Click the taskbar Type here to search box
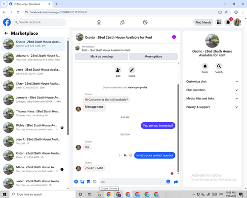 pos(42,195)
